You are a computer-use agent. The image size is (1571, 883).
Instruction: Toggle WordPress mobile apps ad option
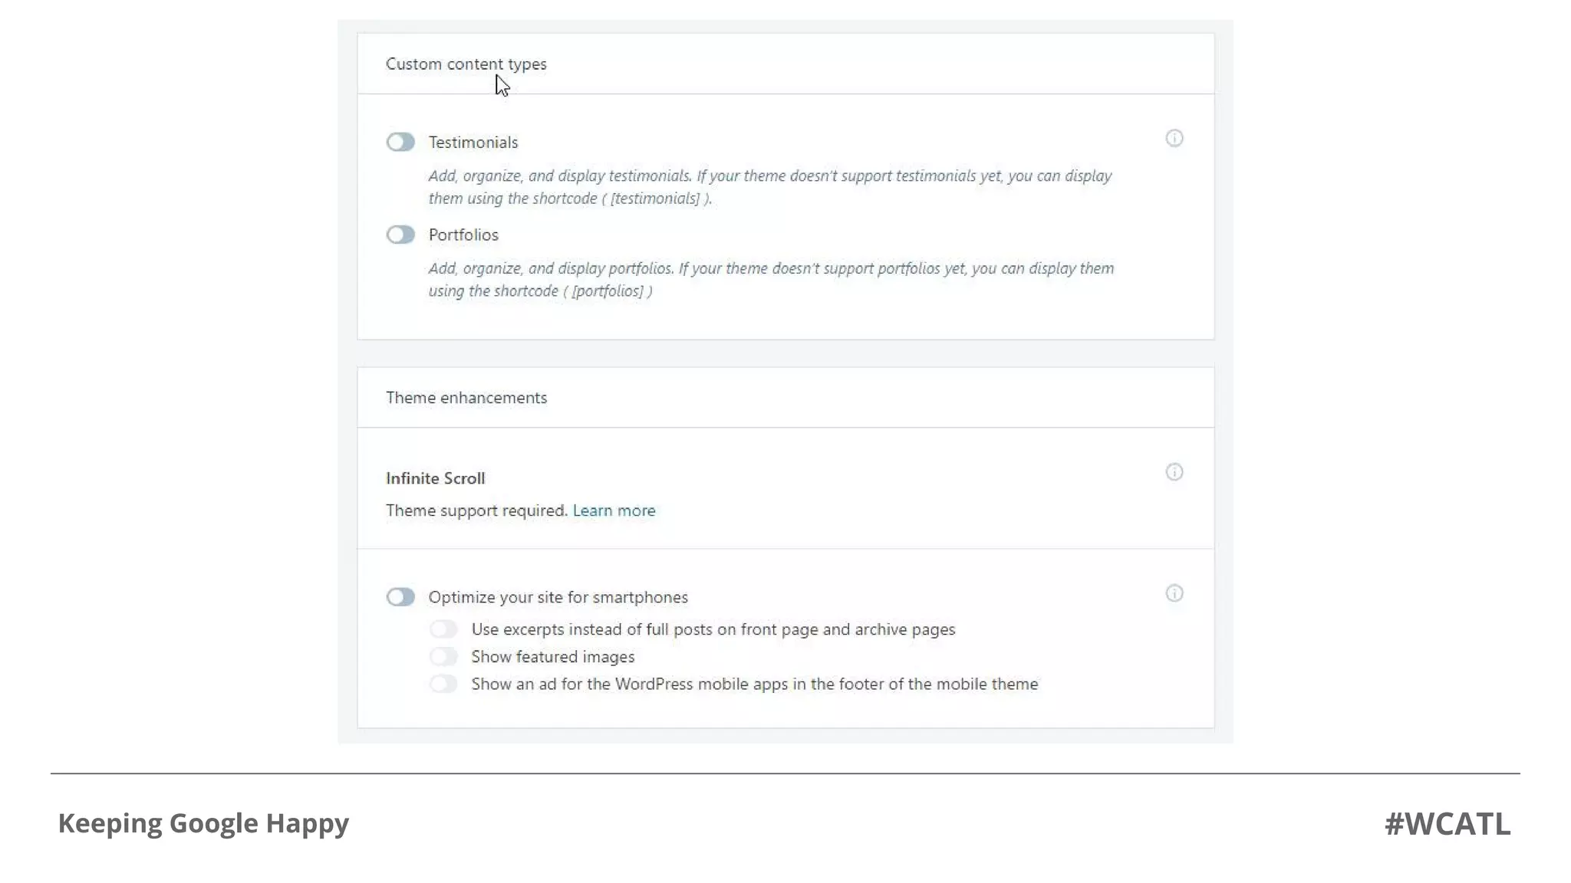click(443, 684)
